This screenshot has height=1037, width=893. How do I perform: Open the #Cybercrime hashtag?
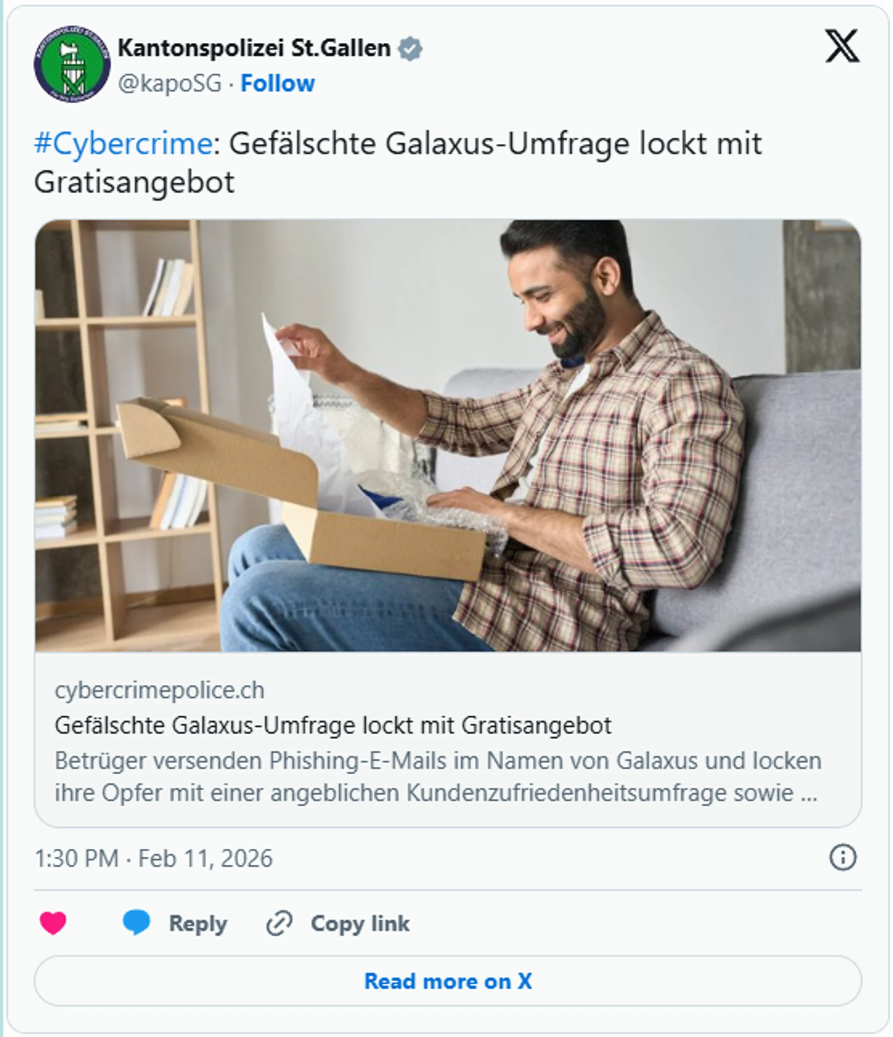(x=123, y=144)
